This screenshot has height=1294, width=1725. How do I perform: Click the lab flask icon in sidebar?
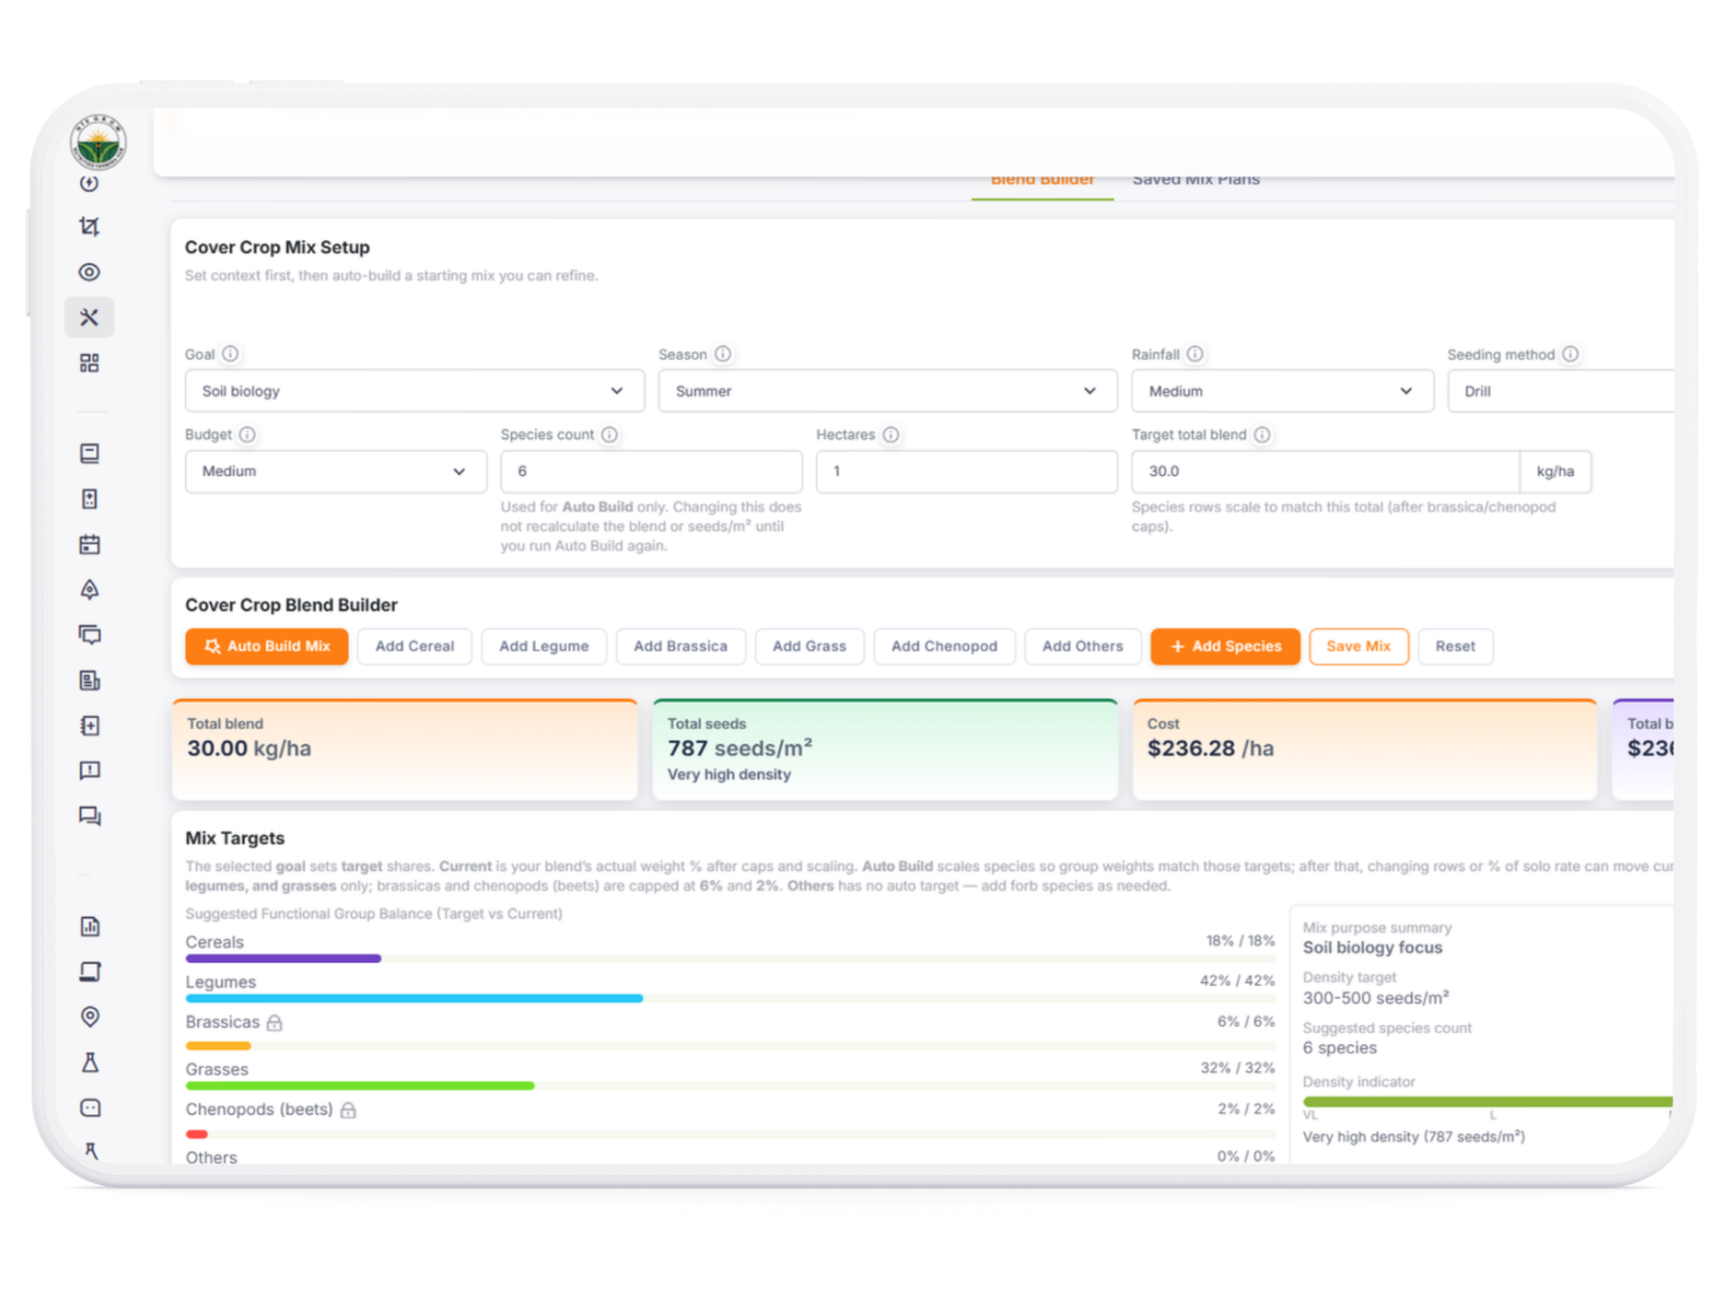point(90,1063)
